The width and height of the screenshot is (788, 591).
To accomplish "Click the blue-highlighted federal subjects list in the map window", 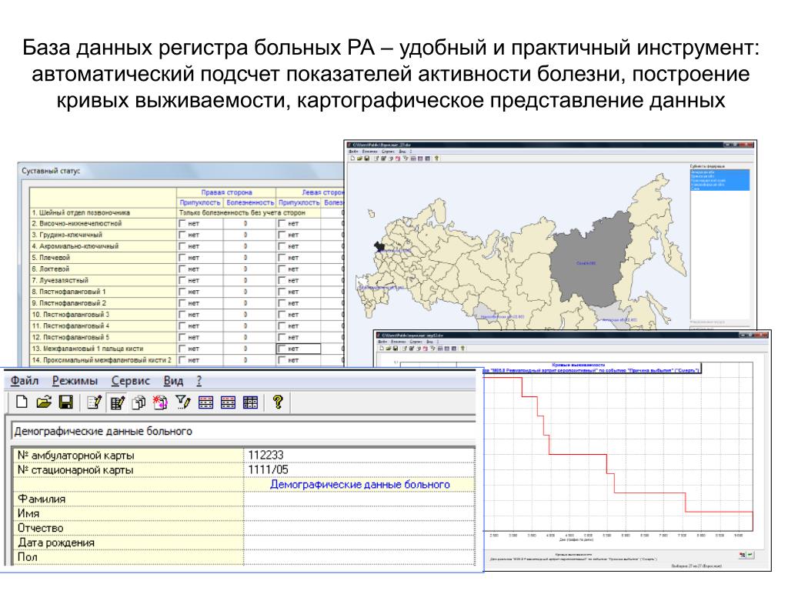I will tap(720, 180).
